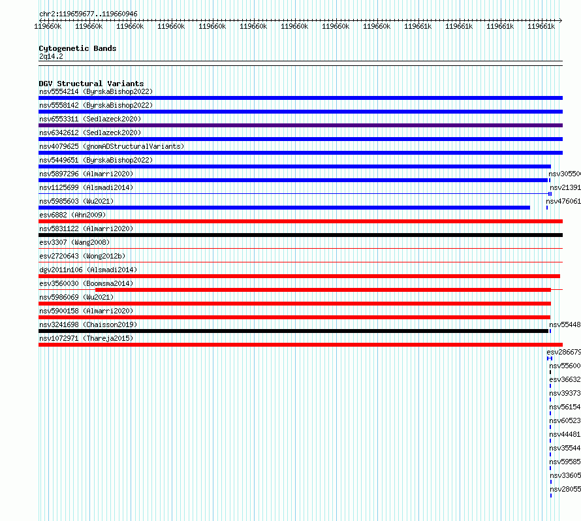
Task: Click the chr2:119659677..119660946 coordinates label
Action: [x=88, y=14]
